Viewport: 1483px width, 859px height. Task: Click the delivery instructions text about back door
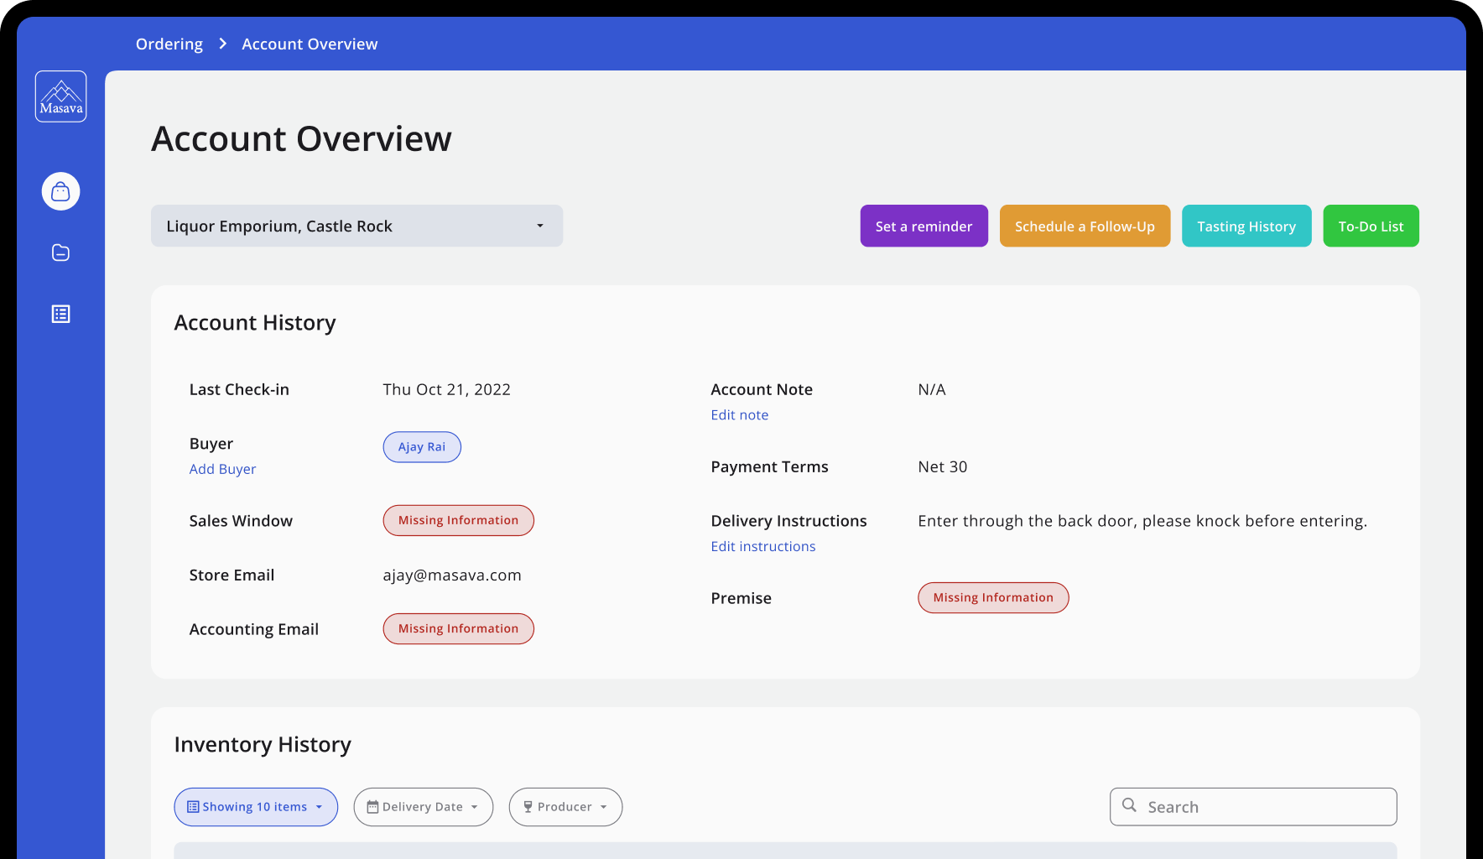1142,521
